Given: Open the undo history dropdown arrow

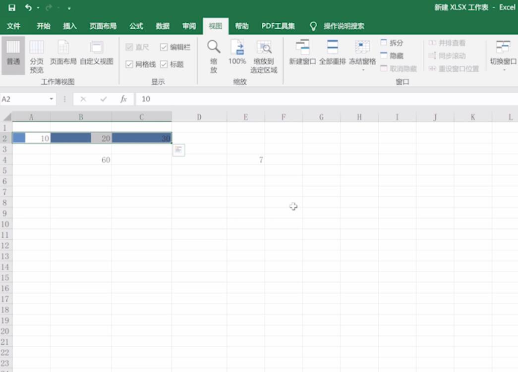Looking at the screenshot, I should [x=38, y=7].
